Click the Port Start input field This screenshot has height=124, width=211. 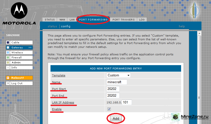(x=113, y=89)
